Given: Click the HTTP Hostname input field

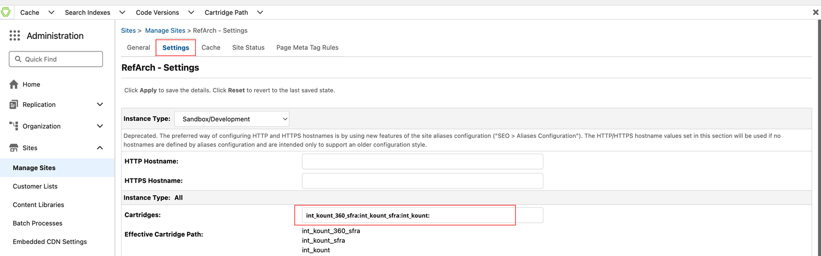Looking at the screenshot, I should [x=423, y=161].
